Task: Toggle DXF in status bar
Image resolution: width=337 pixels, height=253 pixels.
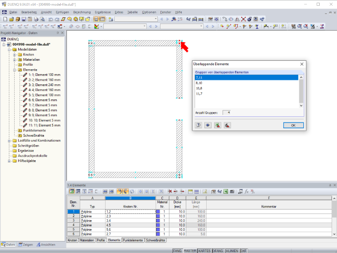Action: click(243, 251)
